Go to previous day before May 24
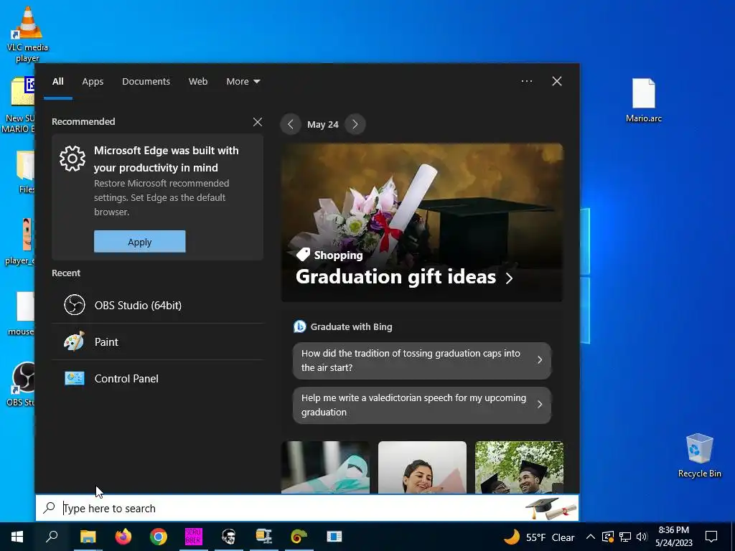Image resolution: width=735 pixels, height=551 pixels. coord(291,124)
